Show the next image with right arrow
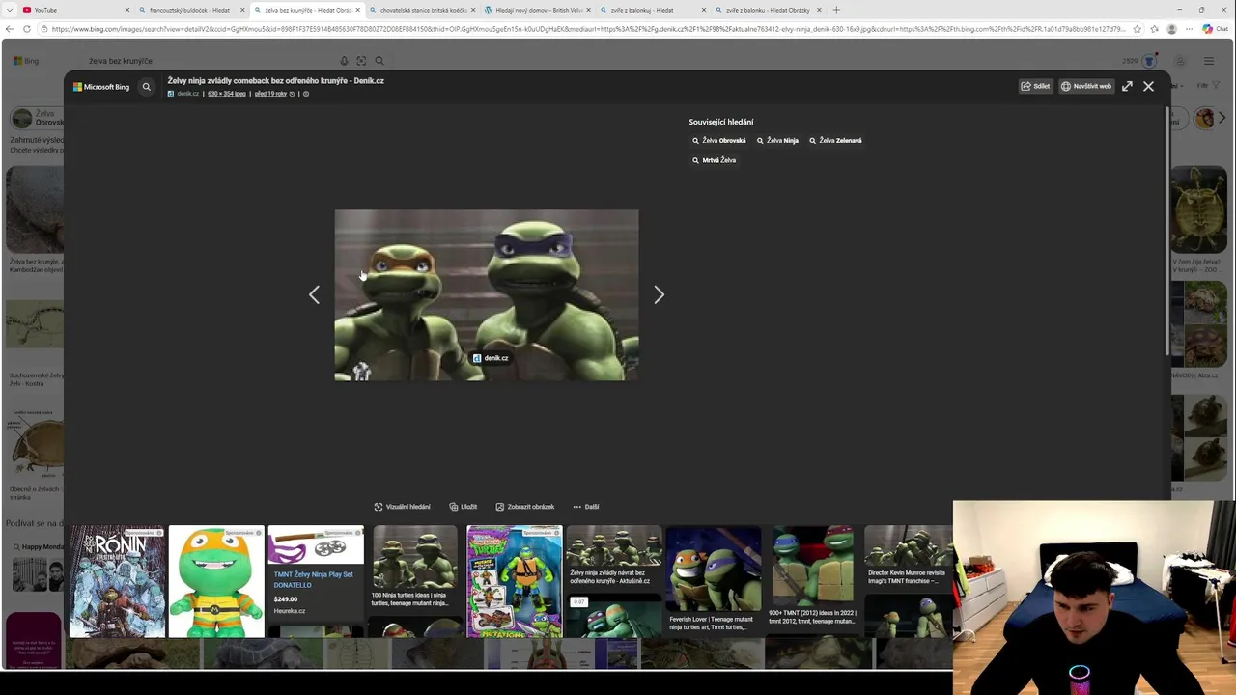This screenshot has width=1236, height=695. 659,295
